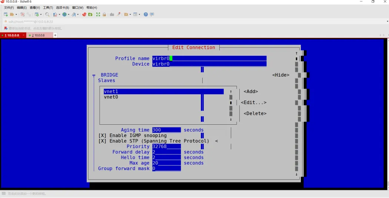Click the speech bubble icon beside Help
389x198 pixels.
152,14
